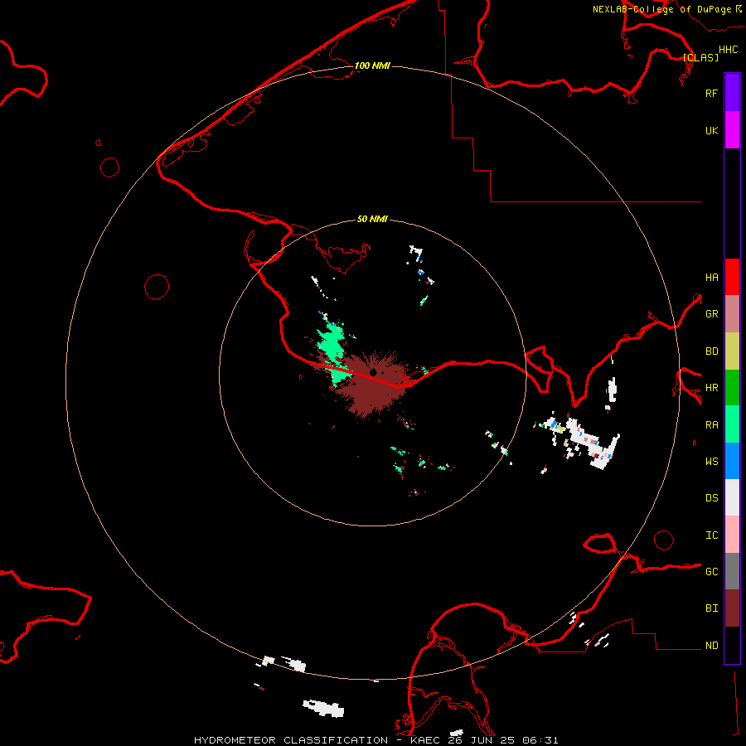
Task: Click the ND black legend swatch
Action: (732, 645)
